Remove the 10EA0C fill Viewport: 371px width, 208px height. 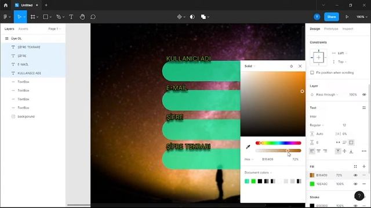[364, 184]
